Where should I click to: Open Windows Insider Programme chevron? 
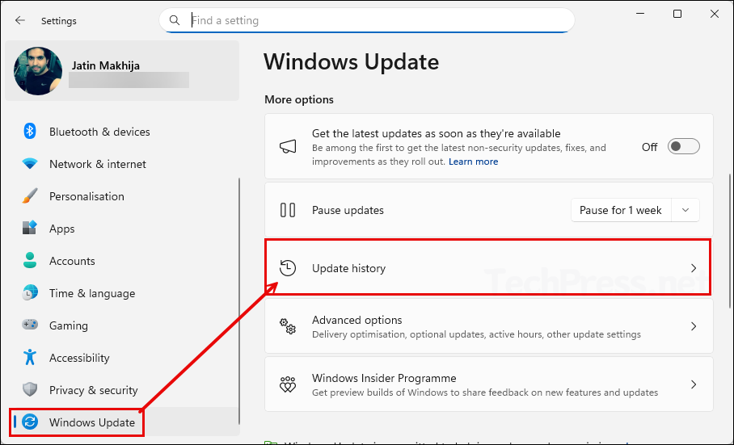(693, 384)
